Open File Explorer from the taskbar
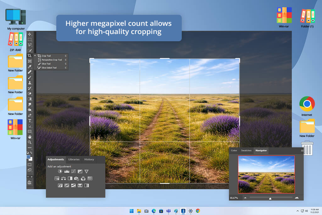Image resolution: width=322 pixels, height=215 pixels. (139, 211)
